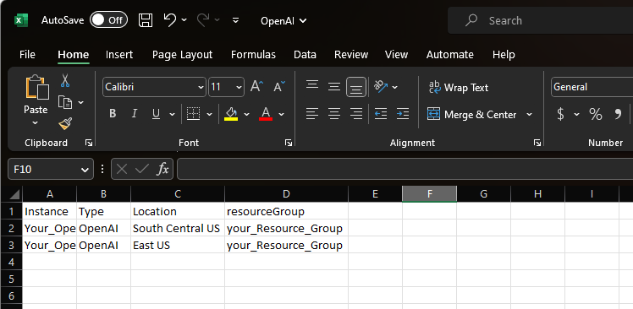Undo the last action
633x309 pixels.
170,19
